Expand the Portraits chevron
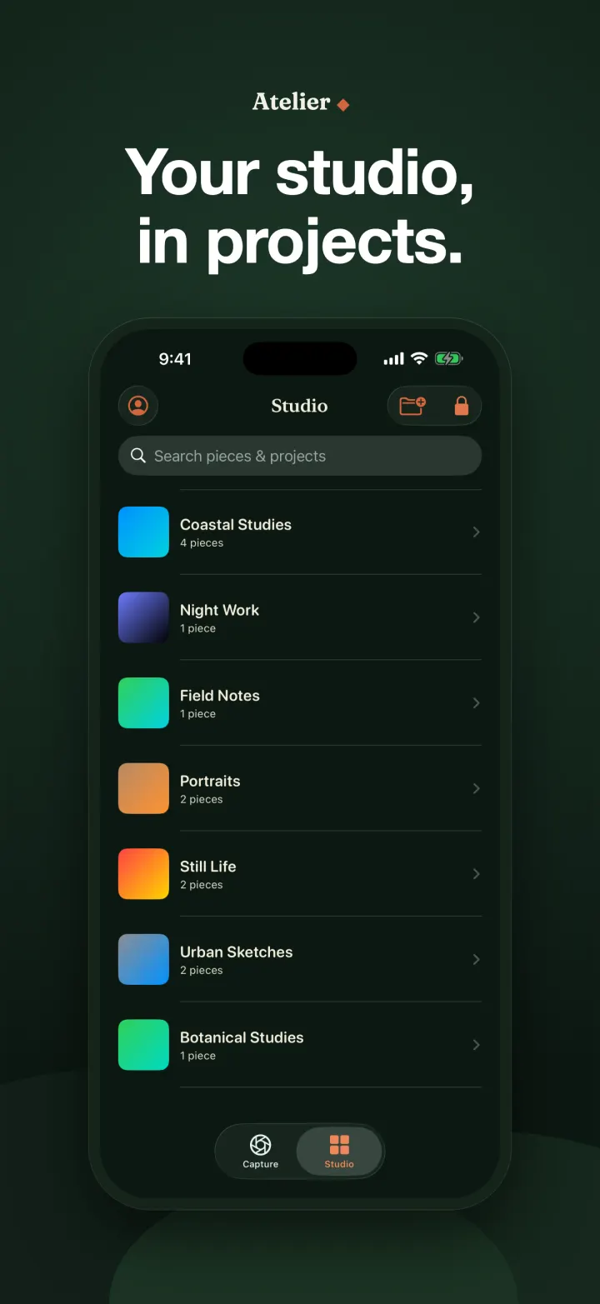 pos(476,788)
